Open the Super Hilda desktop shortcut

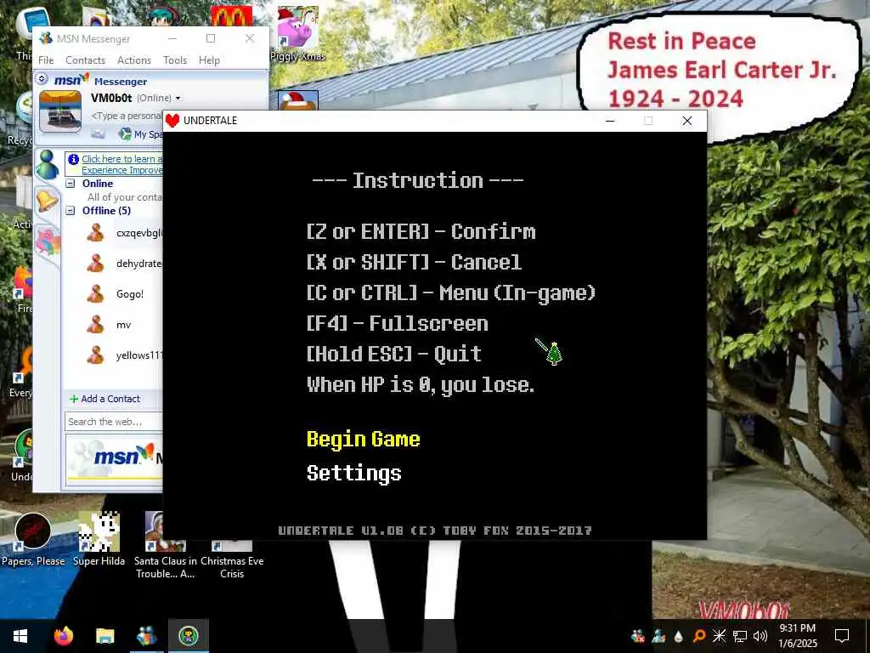pos(99,540)
